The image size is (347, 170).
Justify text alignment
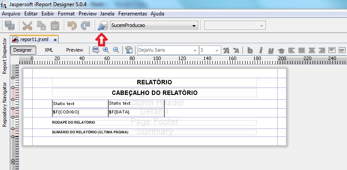[x=302, y=50]
